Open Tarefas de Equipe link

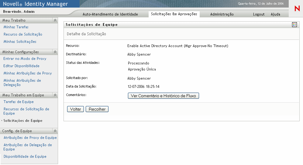click(19, 102)
